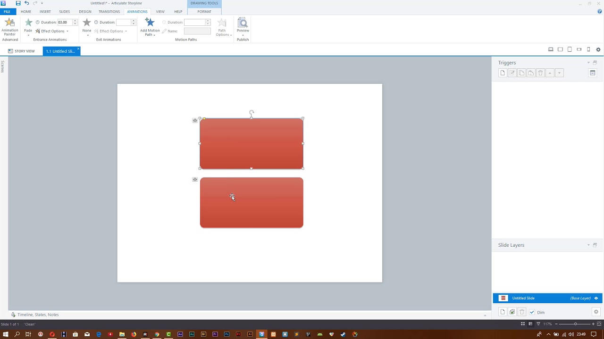Viewport: 604px width, 339px height.
Task: Add a new slide layer
Action: point(503,312)
